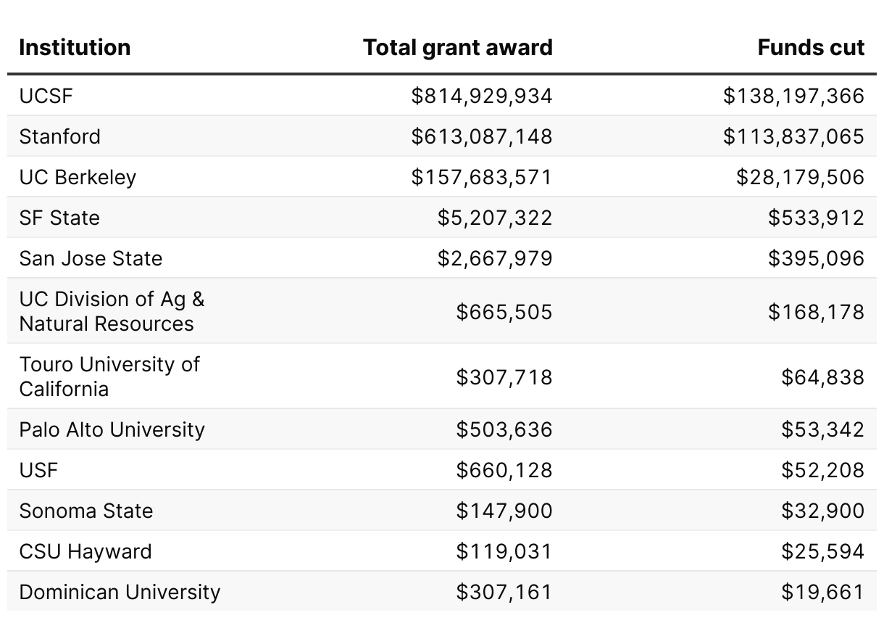Select Dominican University's $19,661 funds cut
Viewport: 884px width, 618px height.
[x=822, y=592]
